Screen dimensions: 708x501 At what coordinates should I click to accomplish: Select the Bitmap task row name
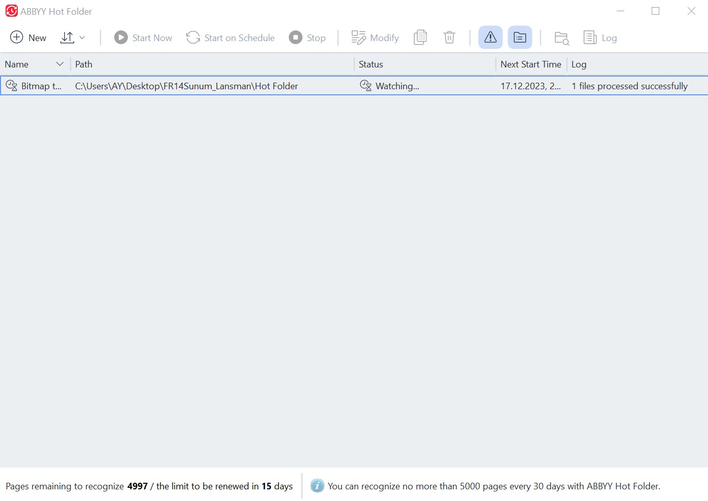pos(41,86)
